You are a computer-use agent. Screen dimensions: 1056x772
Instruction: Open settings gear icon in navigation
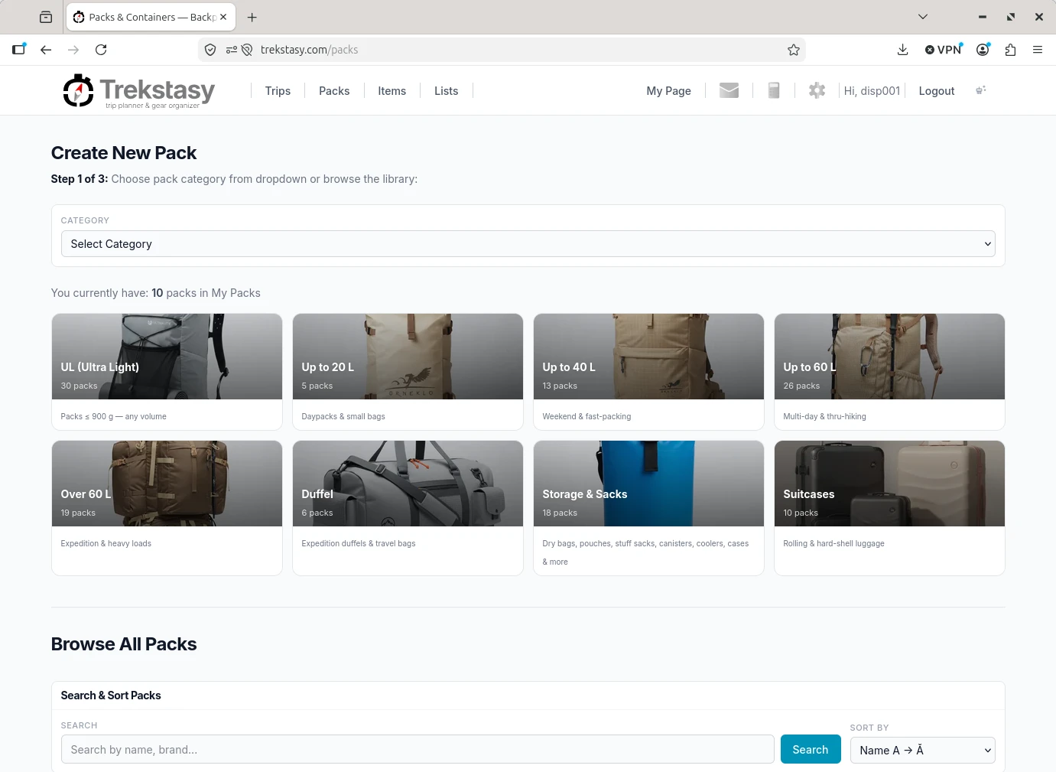pyautogui.click(x=817, y=90)
